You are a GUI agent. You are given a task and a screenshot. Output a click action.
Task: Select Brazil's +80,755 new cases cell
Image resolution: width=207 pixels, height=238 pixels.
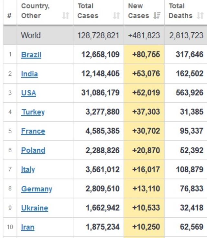pos(146,55)
